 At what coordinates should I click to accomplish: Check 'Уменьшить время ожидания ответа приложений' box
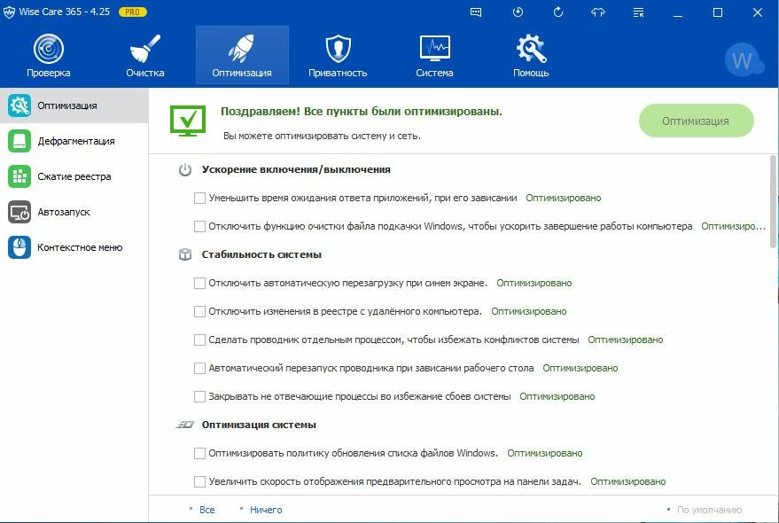pos(199,198)
